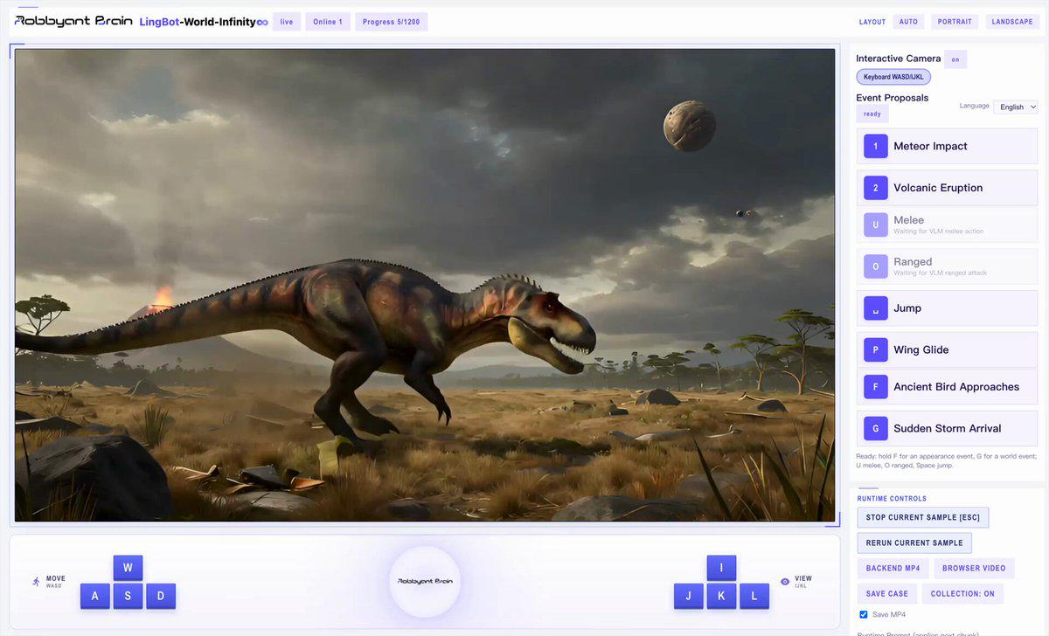Trigger the Meteor Impact event

coord(948,146)
